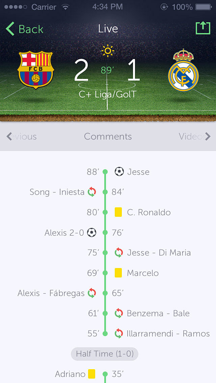Tap the FC Barcelona crest
The image size is (216, 383).
click(36, 69)
